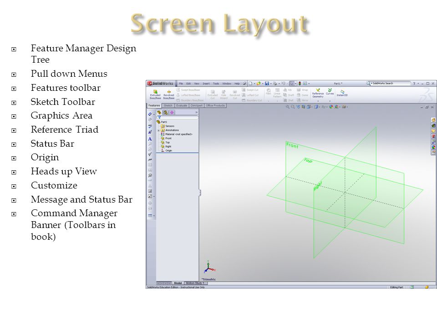
Task: Click the Revolved Cut tool
Action: 235,94
